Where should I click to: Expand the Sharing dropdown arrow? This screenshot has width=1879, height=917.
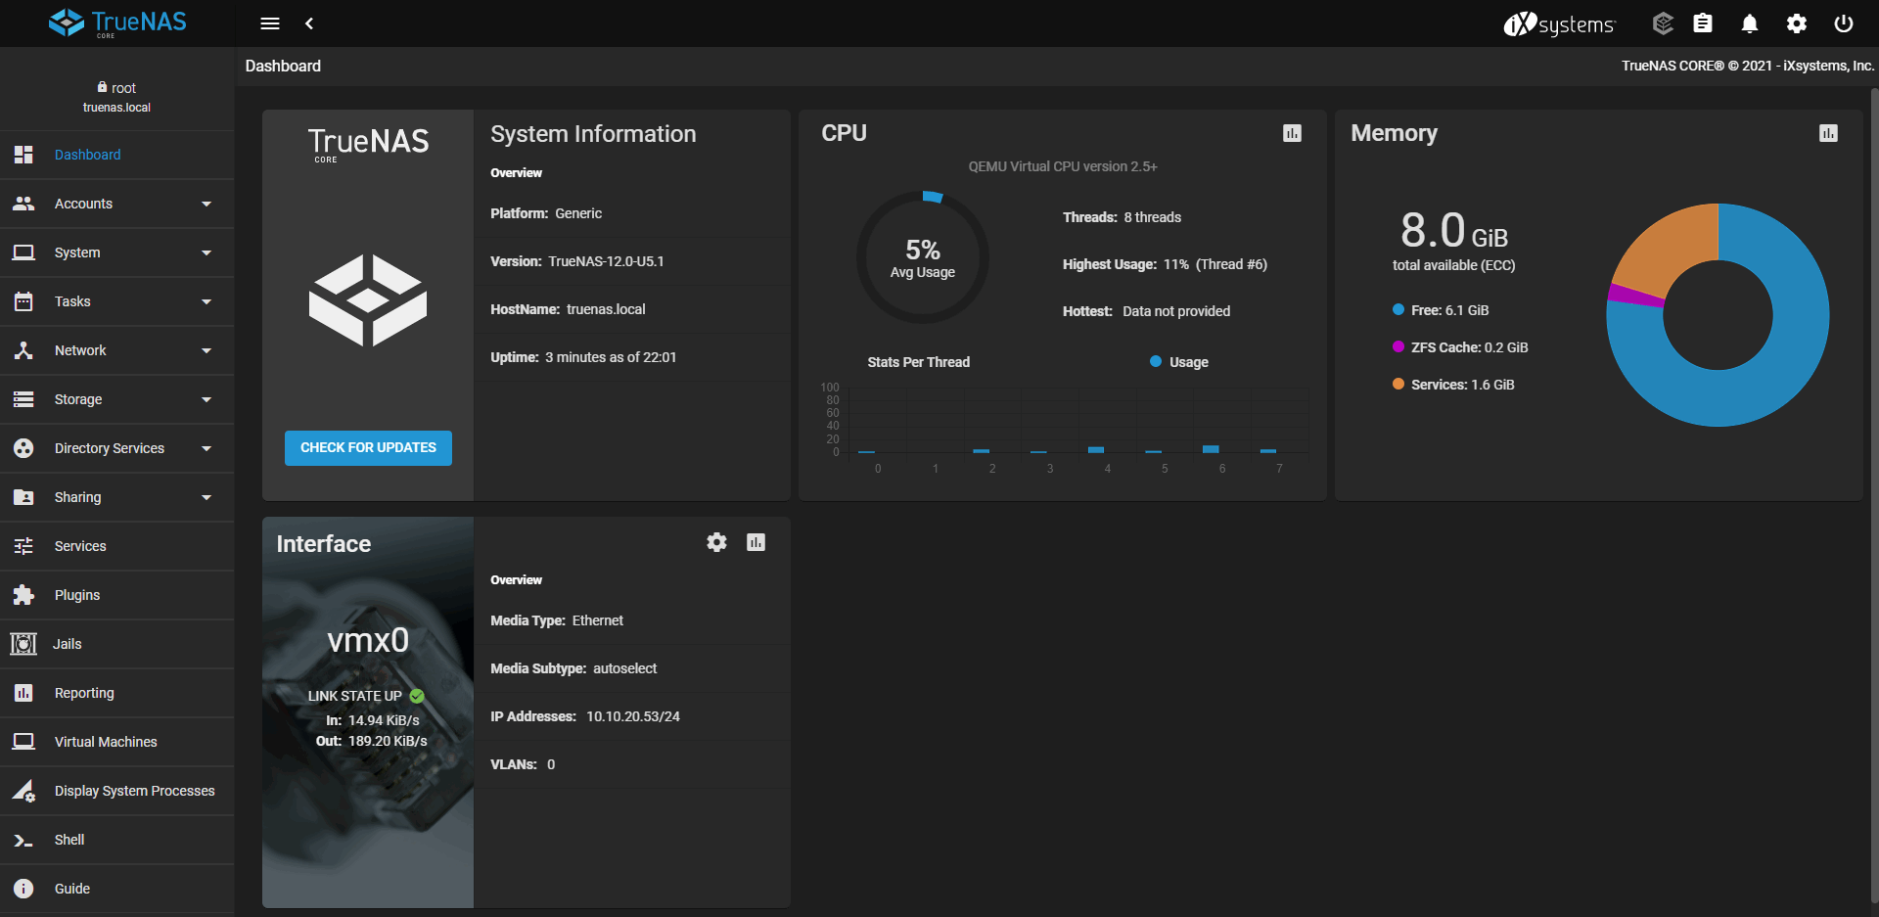click(206, 497)
